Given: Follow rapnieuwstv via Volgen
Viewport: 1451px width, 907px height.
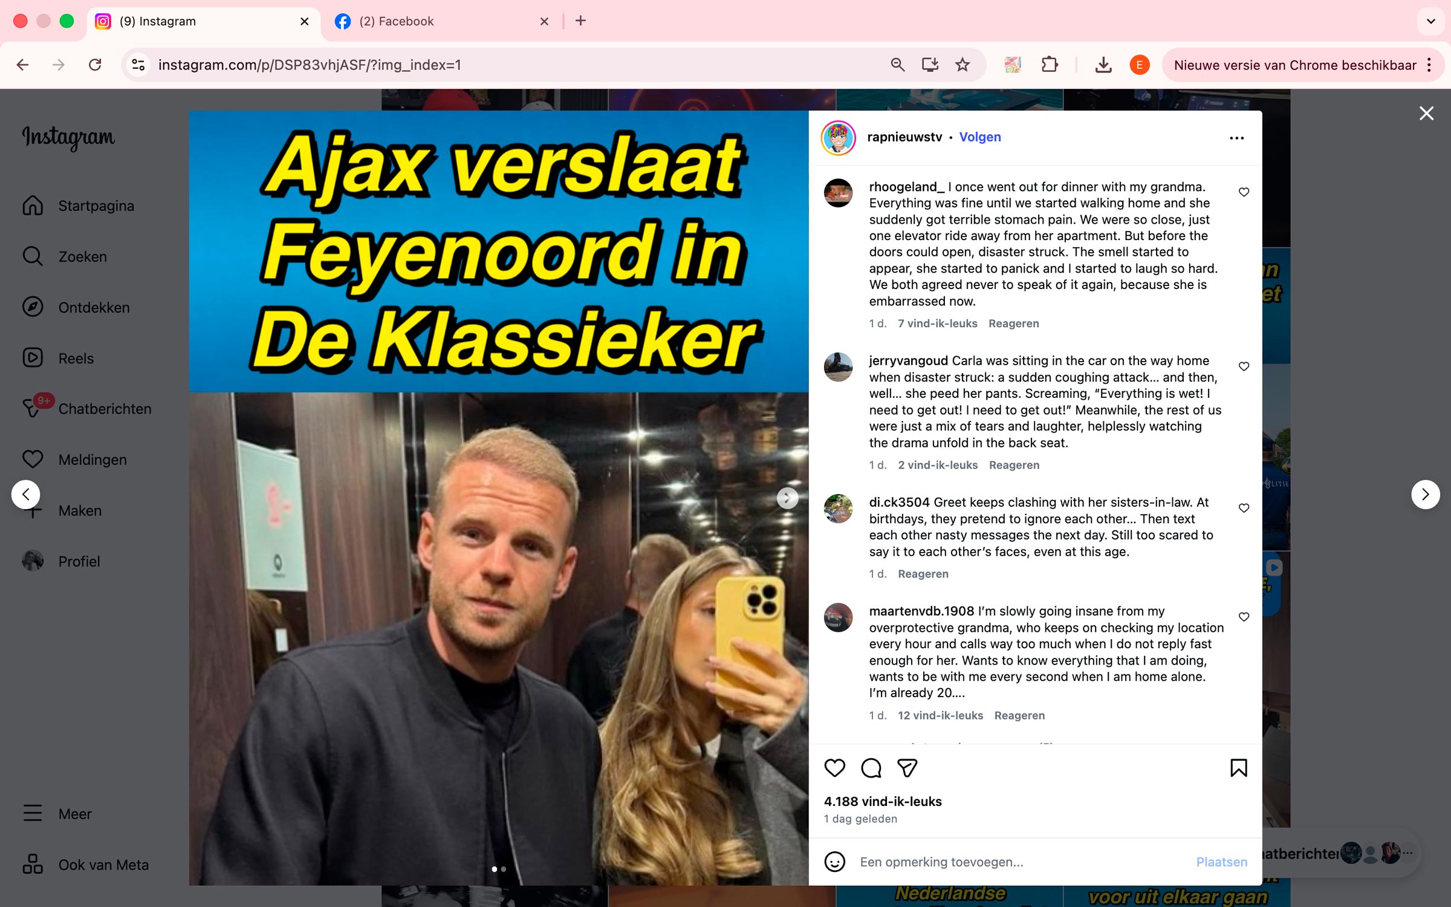Looking at the screenshot, I should click(980, 137).
